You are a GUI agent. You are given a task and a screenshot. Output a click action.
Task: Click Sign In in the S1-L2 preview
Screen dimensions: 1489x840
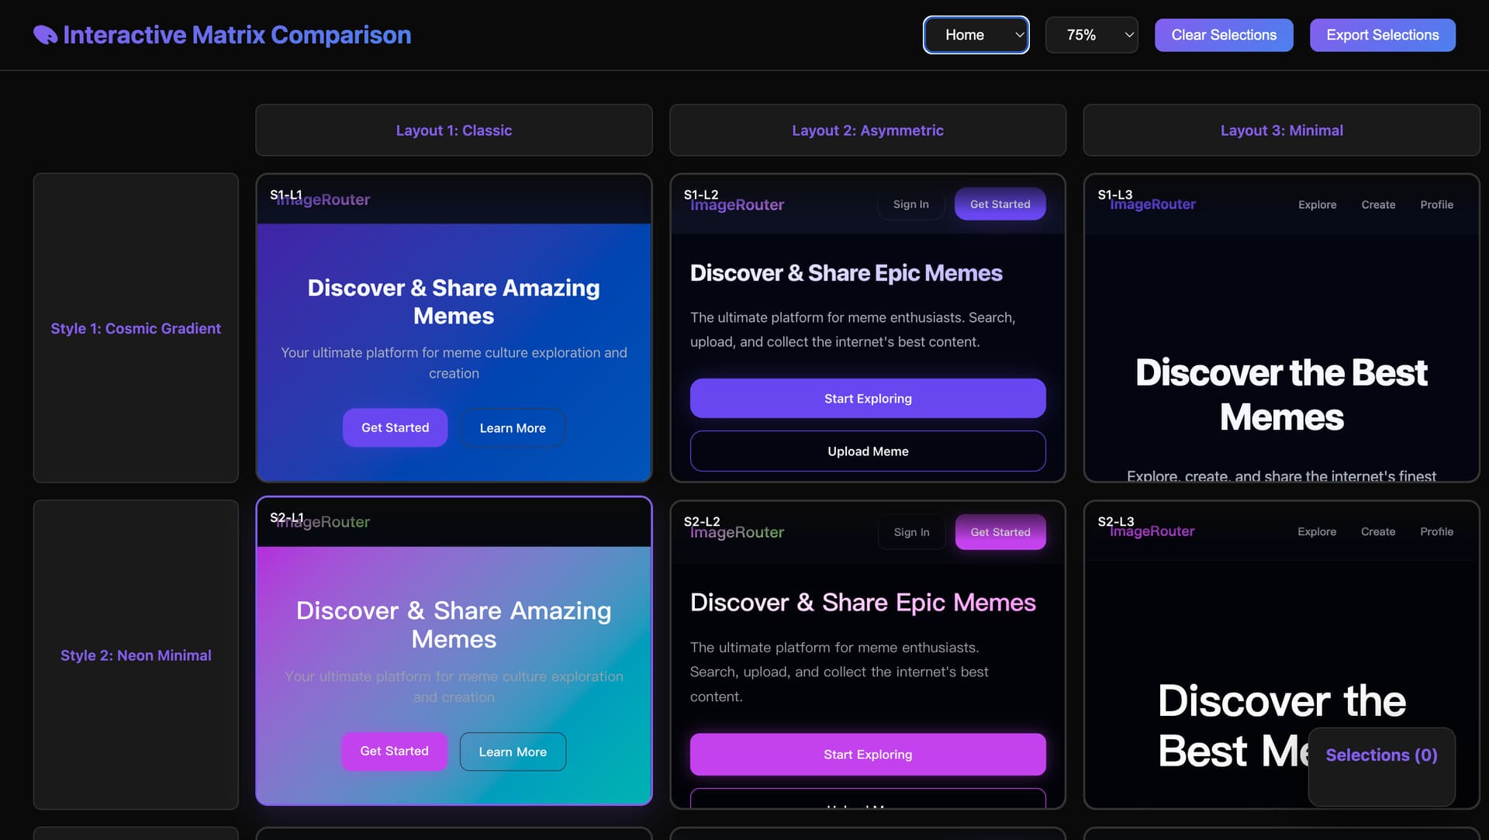point(910,204)
